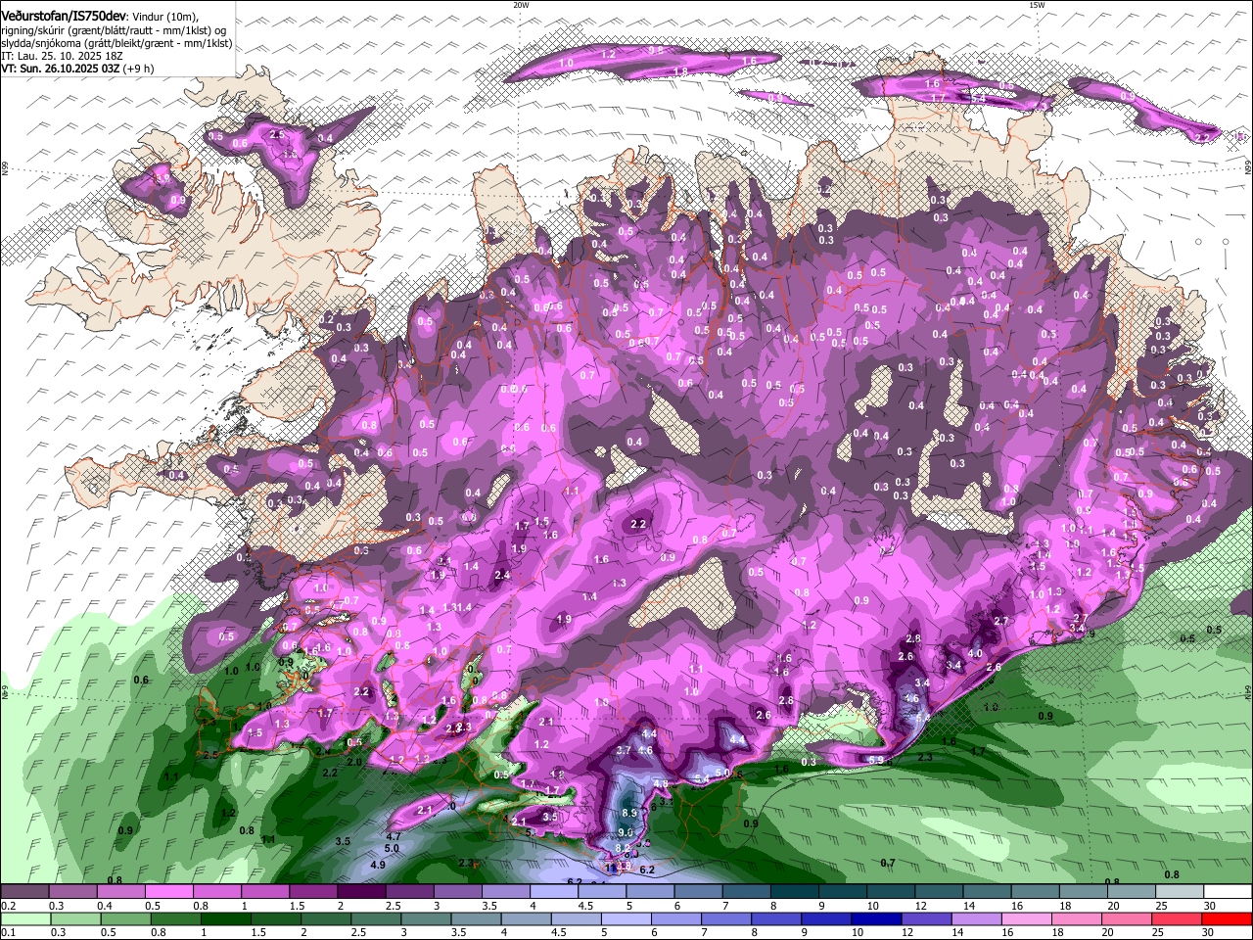Click the "20W" longitude label at the top

[521, 5]
